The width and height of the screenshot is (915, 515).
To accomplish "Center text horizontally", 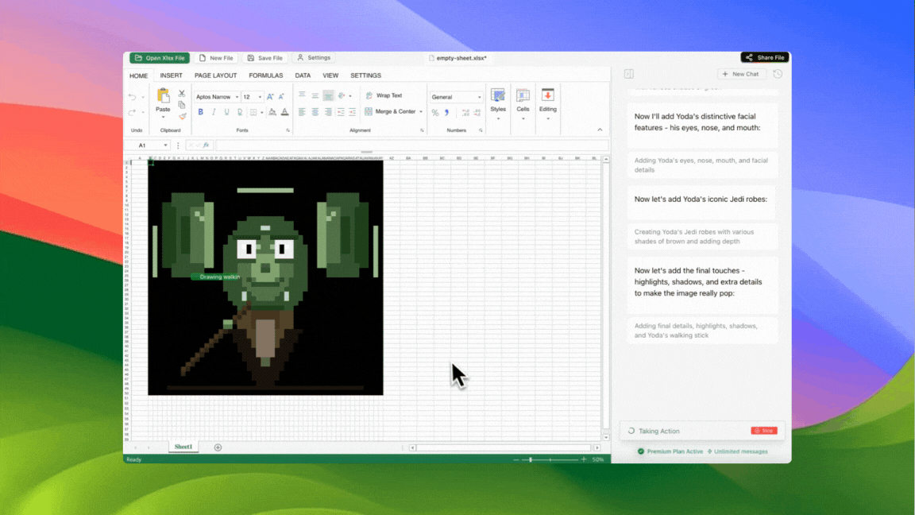I will pyautogui.click(x=315, y=112).
